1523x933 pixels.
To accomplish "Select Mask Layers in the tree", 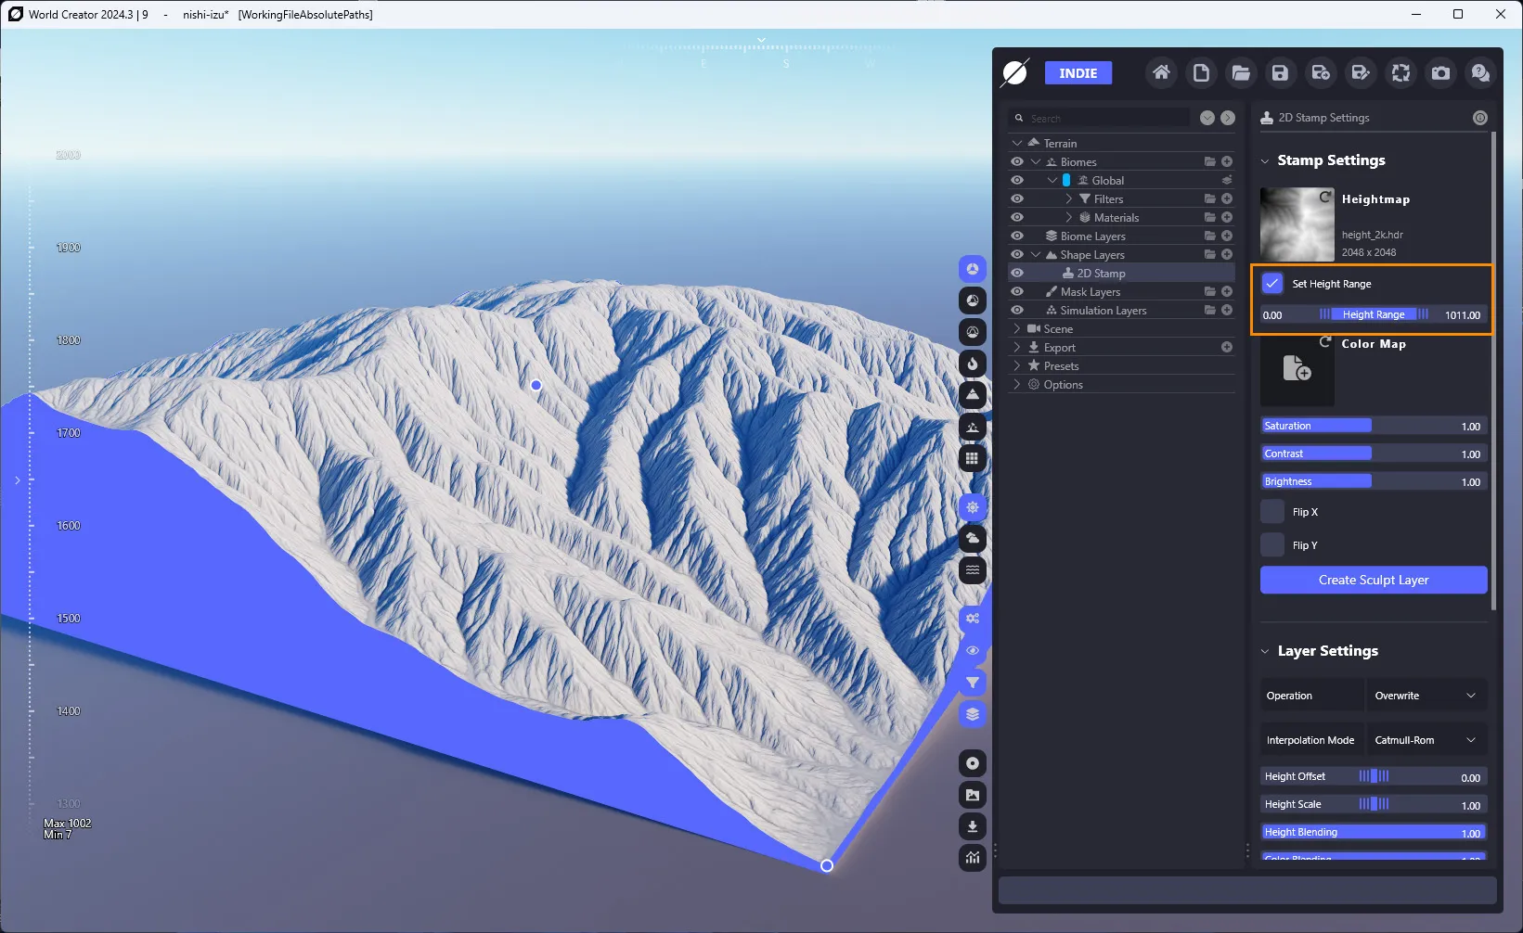I will tap(1091, 292).
